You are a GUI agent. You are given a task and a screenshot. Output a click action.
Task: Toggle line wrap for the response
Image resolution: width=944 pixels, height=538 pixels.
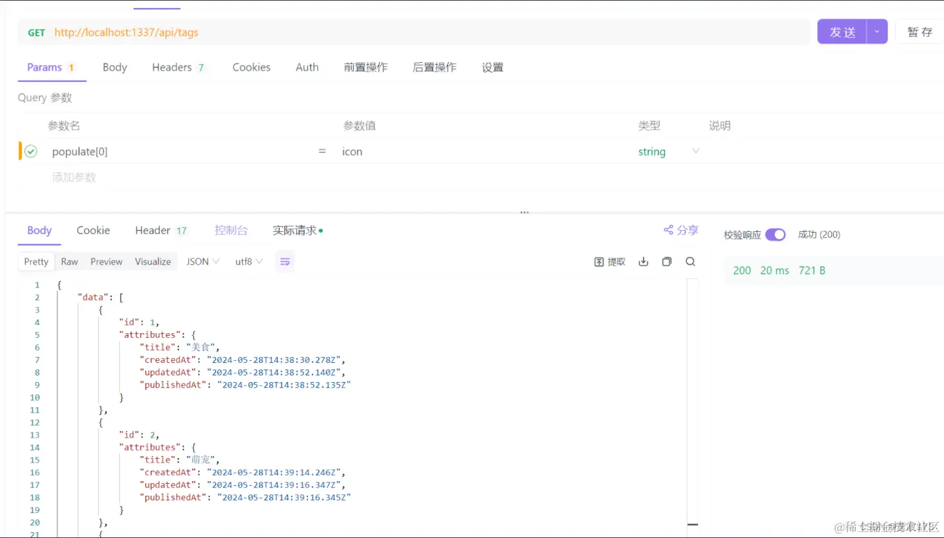(x=285, y=261)
